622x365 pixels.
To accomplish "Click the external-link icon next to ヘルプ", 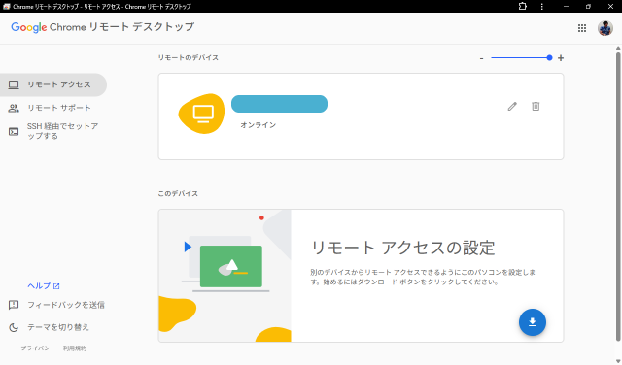I will [x=56, y=286].
